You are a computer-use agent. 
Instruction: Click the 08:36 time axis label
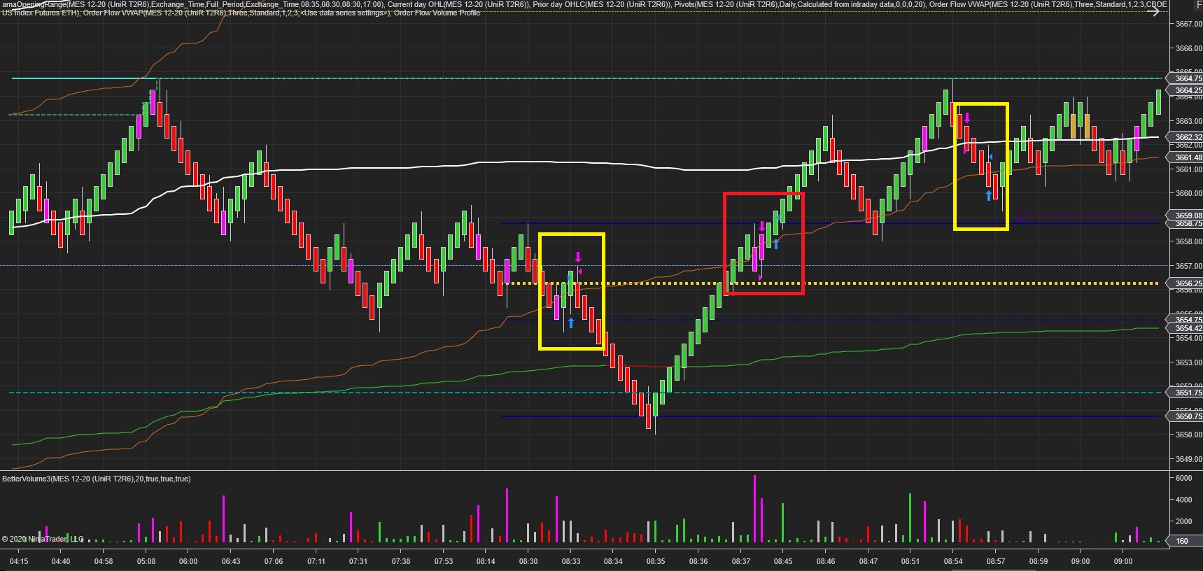[698, 561]
